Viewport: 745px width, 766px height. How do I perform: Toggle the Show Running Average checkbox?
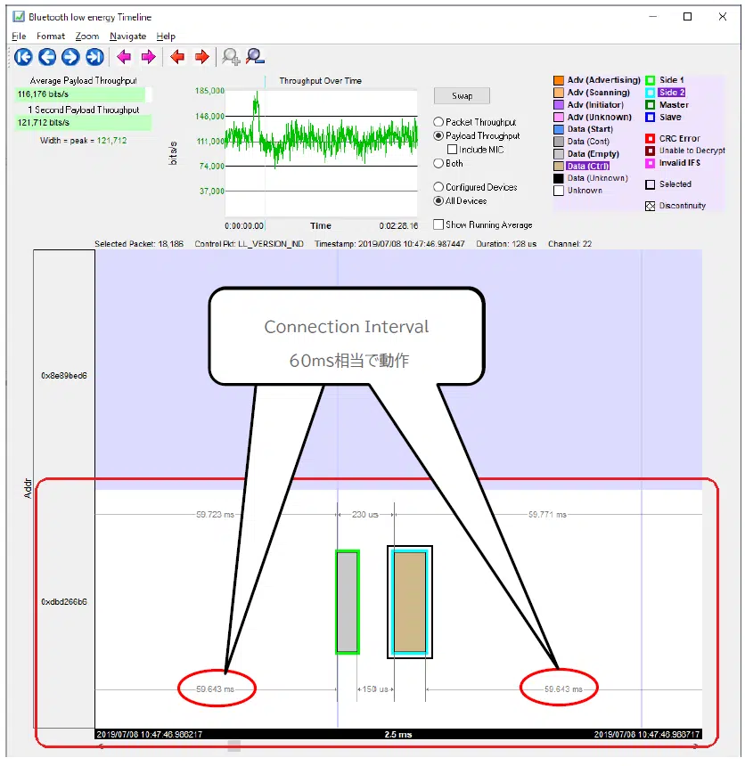438,225
